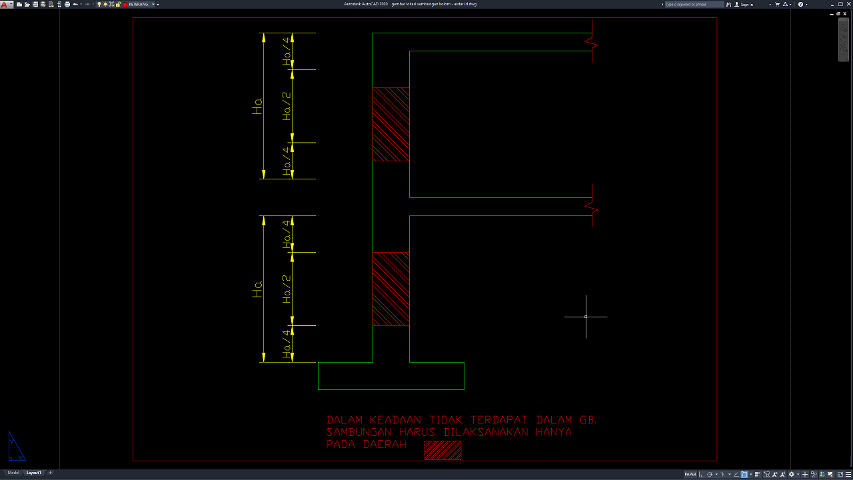Switch to the Model tab

13,473
